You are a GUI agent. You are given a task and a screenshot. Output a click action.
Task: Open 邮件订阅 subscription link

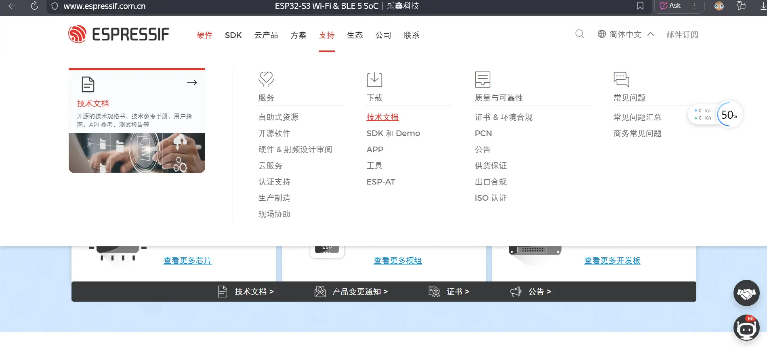coord(682,35)
